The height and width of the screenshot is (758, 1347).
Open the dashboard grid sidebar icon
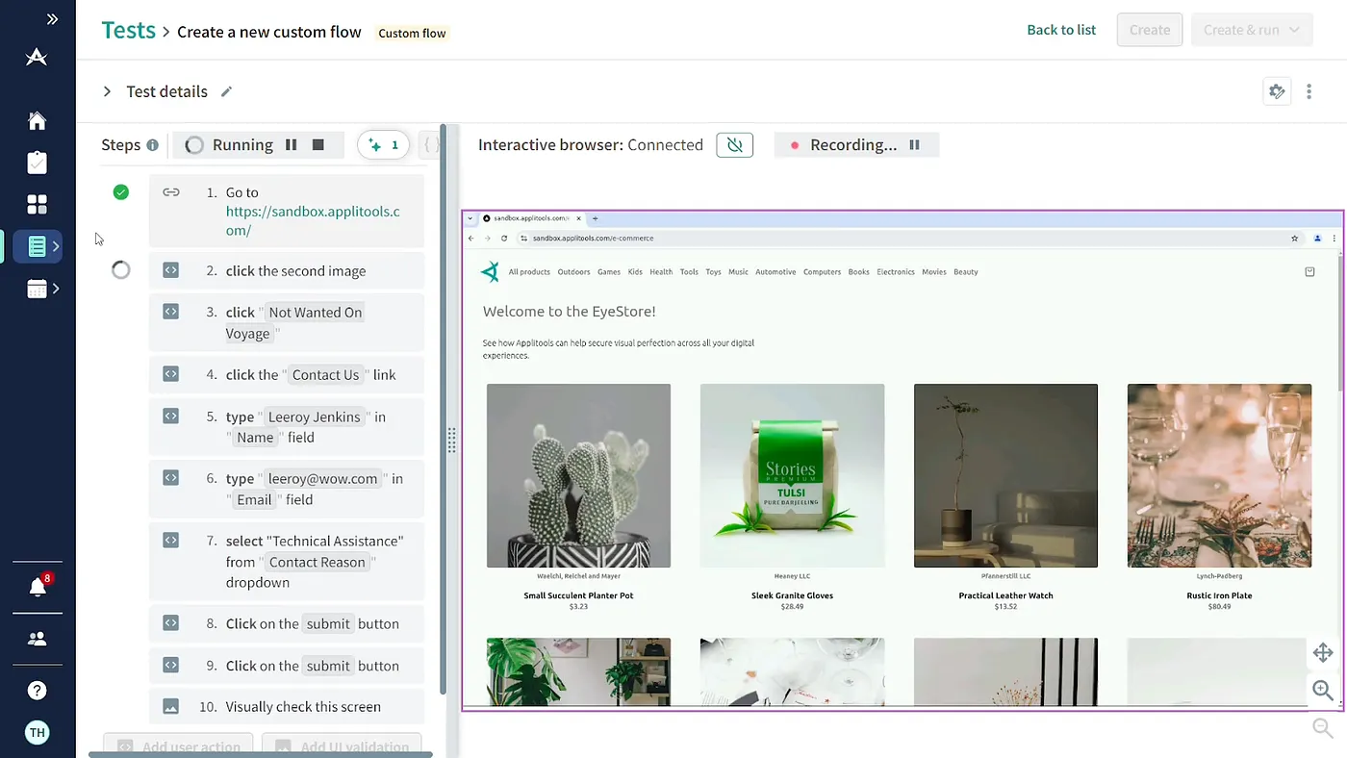click(37, 204)
